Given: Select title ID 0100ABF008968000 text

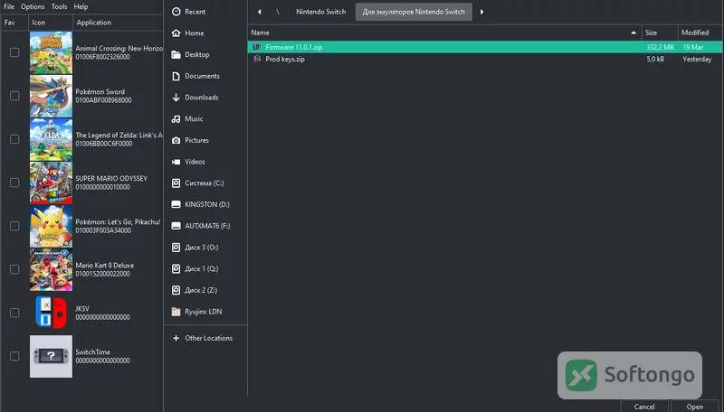Looking at the screenshot, I should pyautogui.click(x=103, y=100).
